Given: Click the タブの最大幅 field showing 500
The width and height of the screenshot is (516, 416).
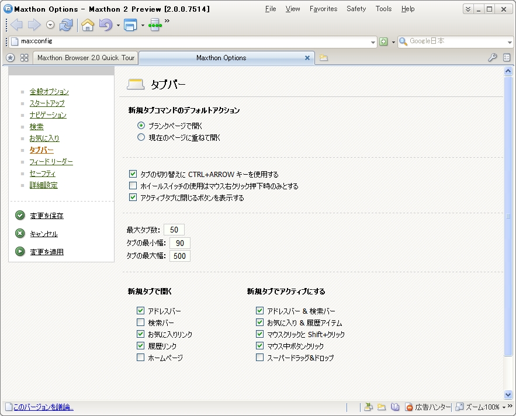Looking at the screenshot, I should (x=179, y=256).
